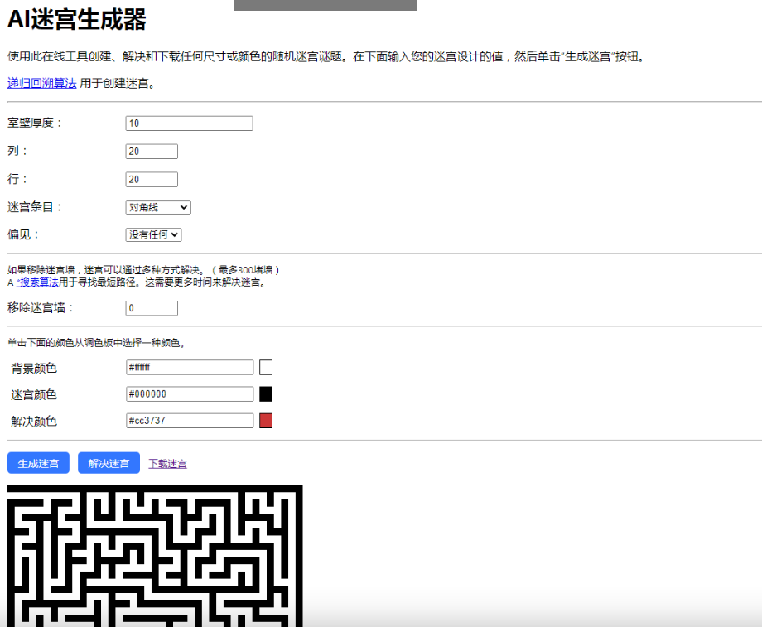Select the 迷宫颜色 hex input field

(189, 393)
